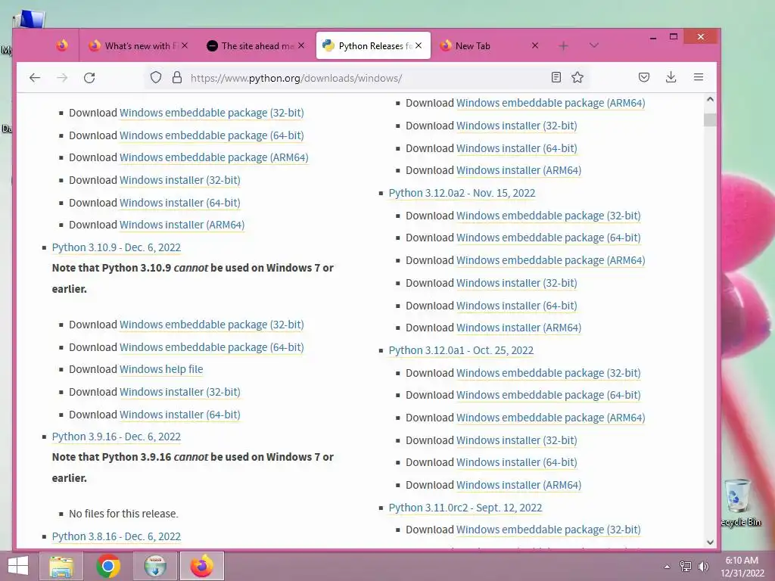Open the taskbar clock showing 6:10 AM
Viewport: 775px width, 581px height.
(742, 567)
